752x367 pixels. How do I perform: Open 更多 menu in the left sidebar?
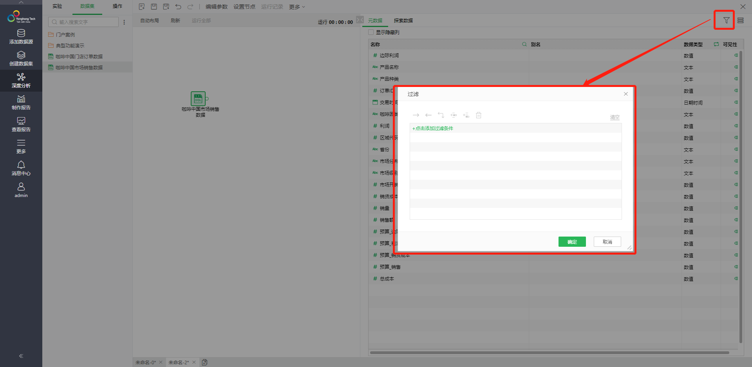pyautogui.click(x=21, y=146)
